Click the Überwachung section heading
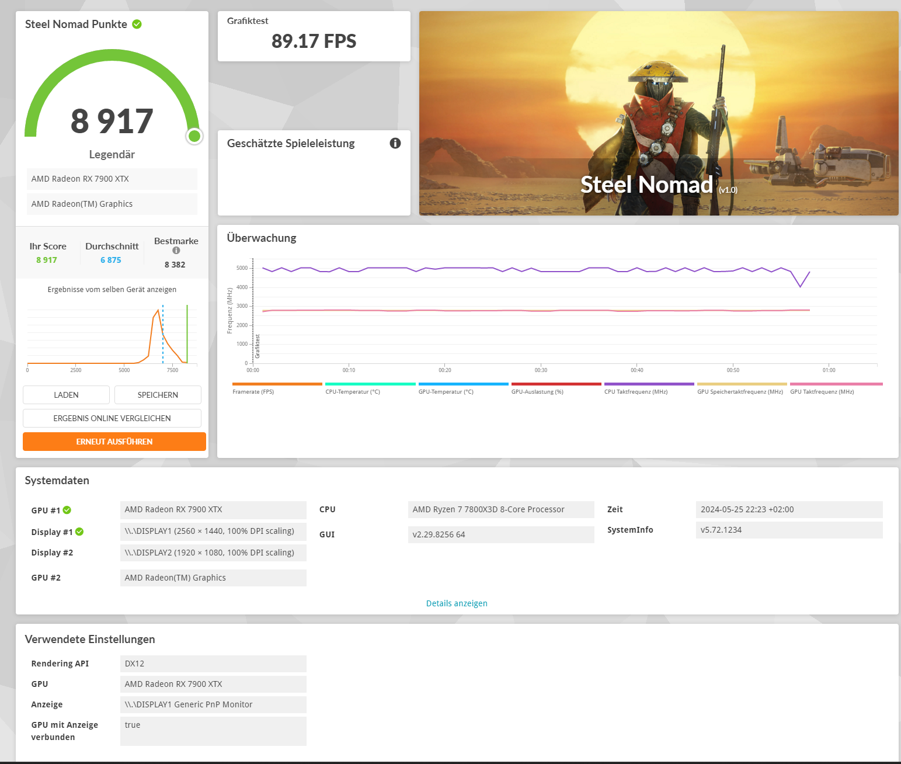Screen dimensions: 901x764 pos(262,238)
